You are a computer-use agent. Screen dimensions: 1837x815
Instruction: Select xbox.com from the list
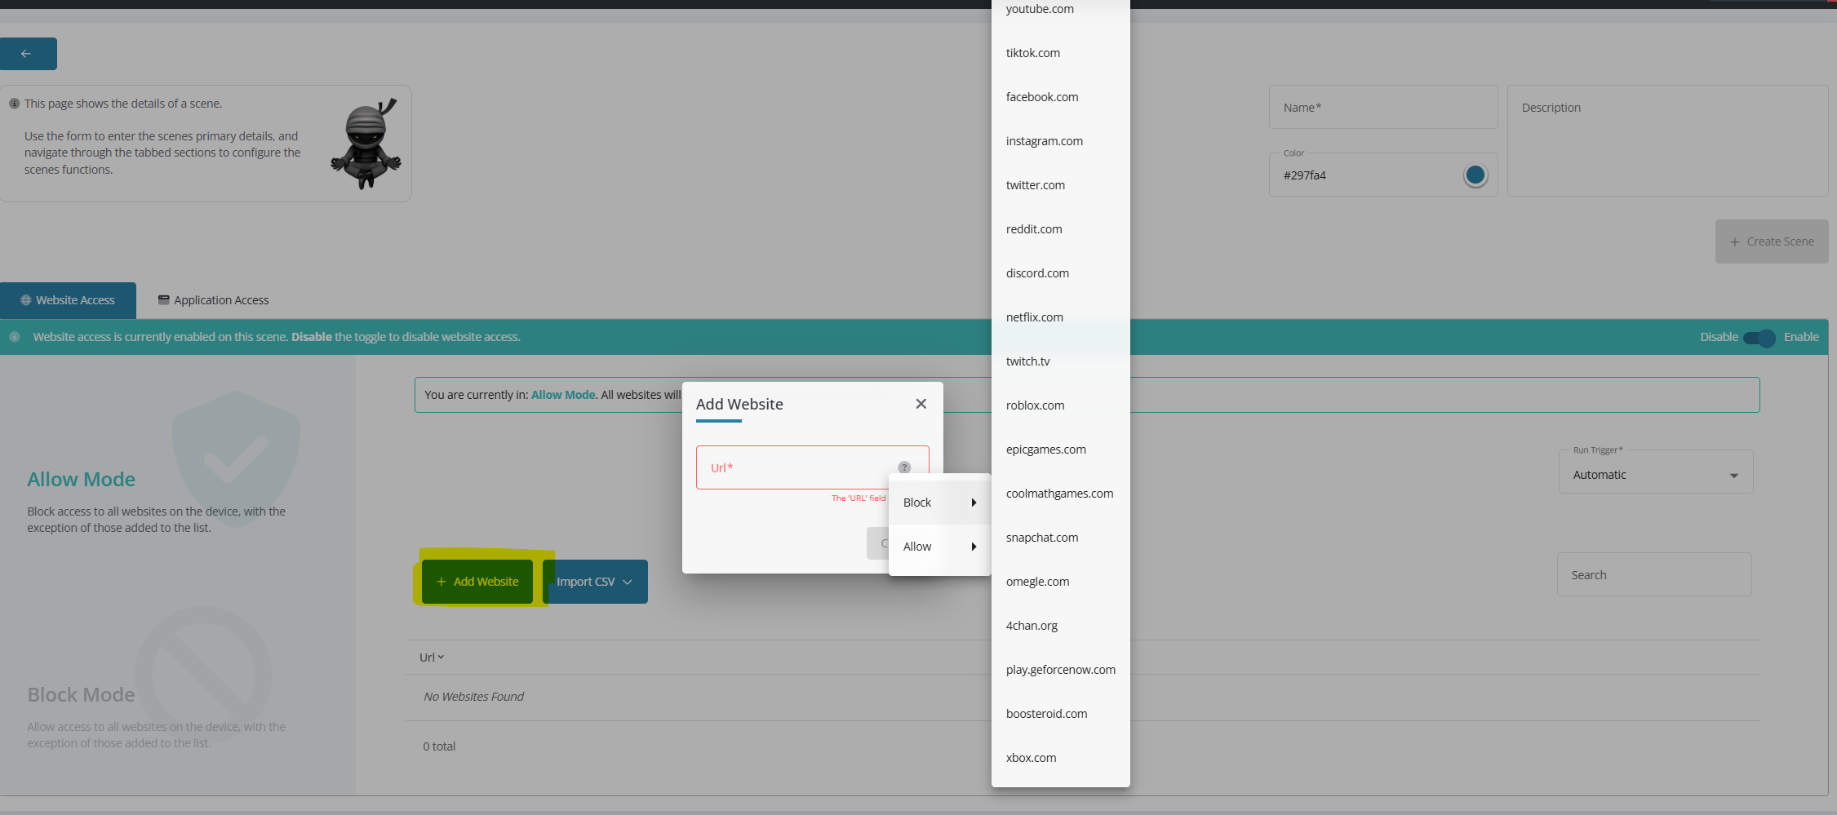coord(1060,758)
